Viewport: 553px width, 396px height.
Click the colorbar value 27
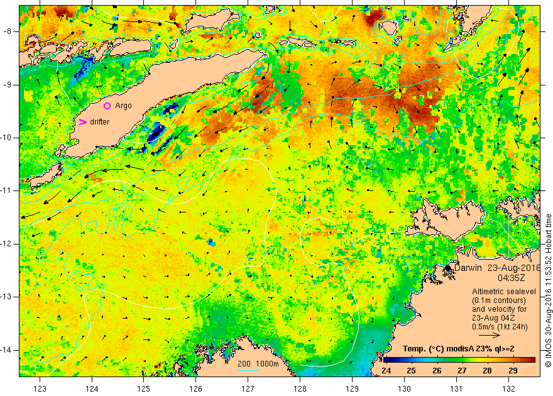point(462,371)
